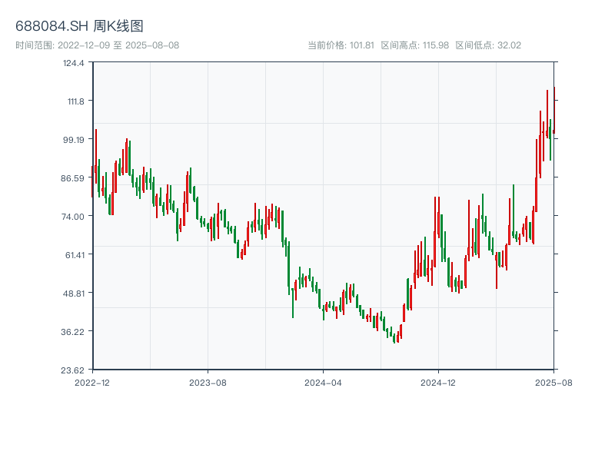Click the y-axis label 48.81

click(x=74, y=294)
